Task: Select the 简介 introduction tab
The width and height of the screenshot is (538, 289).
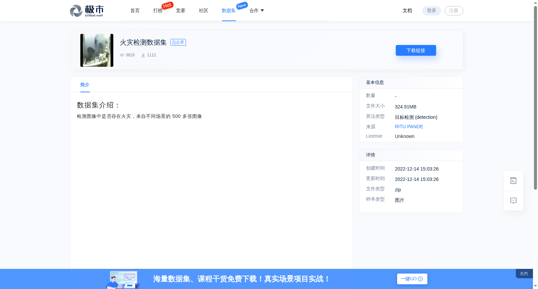Action: pos(85,85)
